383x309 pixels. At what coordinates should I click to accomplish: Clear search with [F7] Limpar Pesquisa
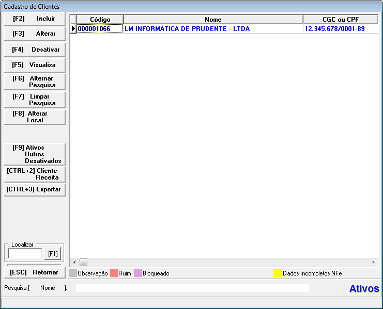[x=34, y=100]
